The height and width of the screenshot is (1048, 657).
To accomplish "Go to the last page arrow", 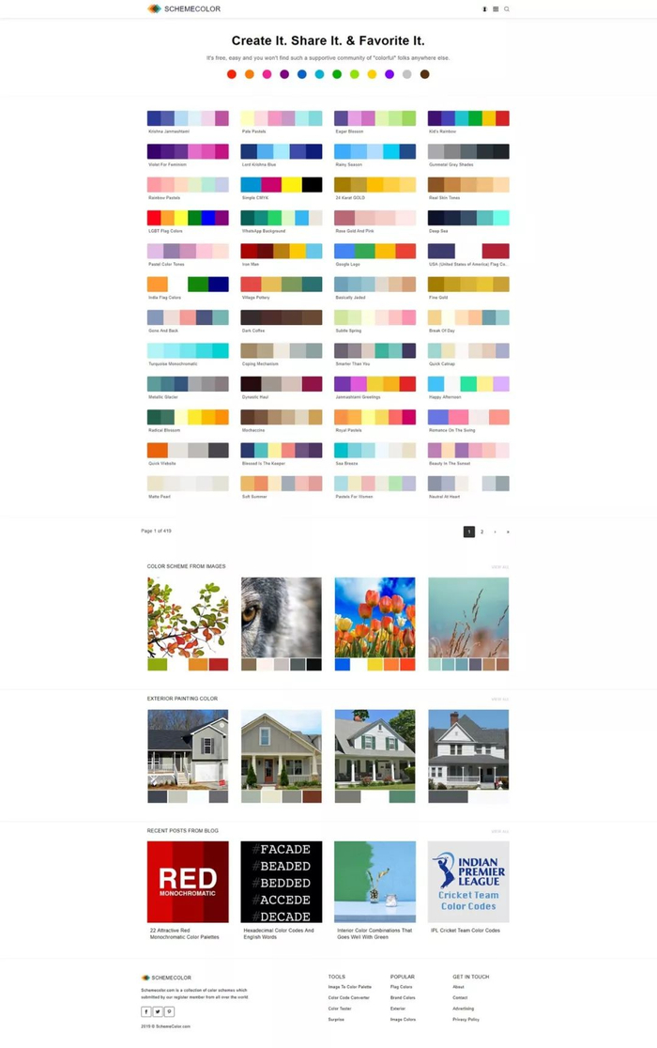I will click(x=508, y=532).
